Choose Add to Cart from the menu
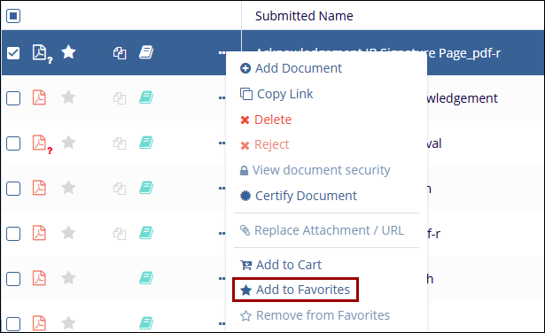The height and width of the screenshot is (333, 545). click(281, 265)
